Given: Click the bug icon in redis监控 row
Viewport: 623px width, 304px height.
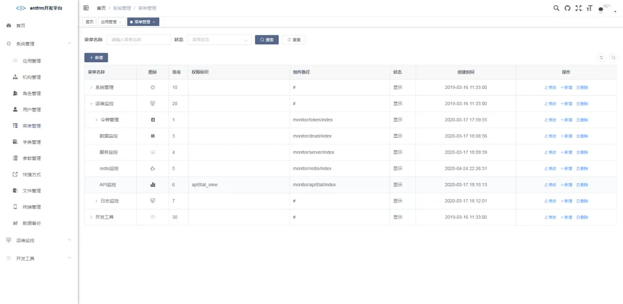Looking at the screenshot, I should coord(152,168).
